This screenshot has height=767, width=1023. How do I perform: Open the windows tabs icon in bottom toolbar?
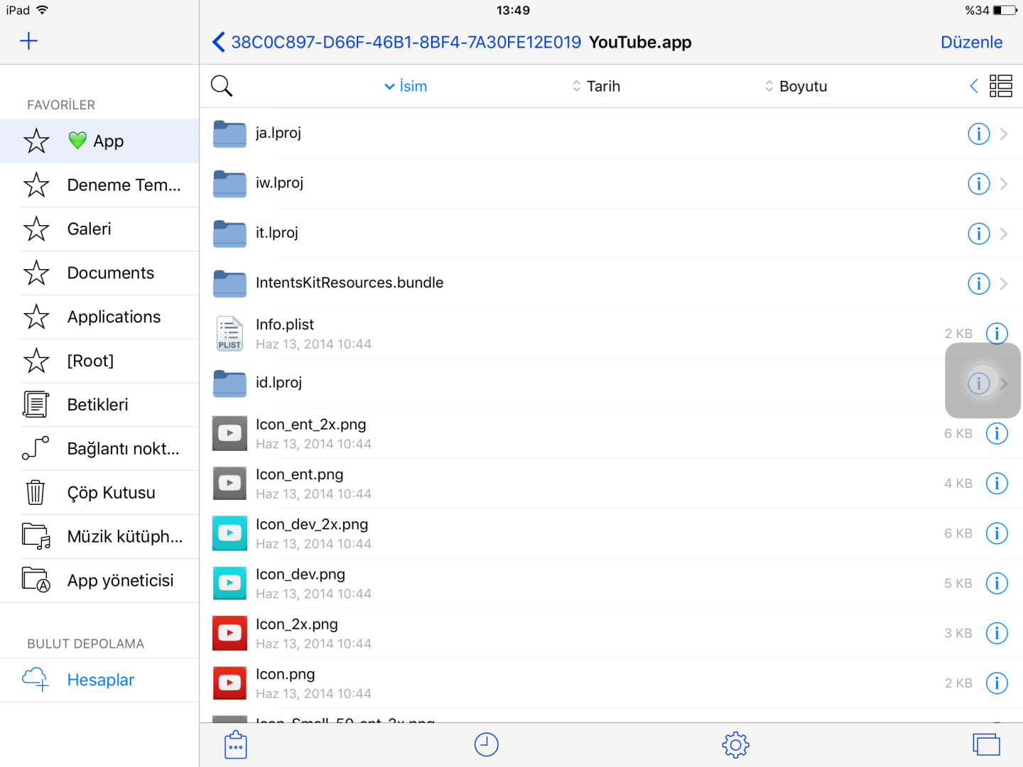(x=987, y=745)
